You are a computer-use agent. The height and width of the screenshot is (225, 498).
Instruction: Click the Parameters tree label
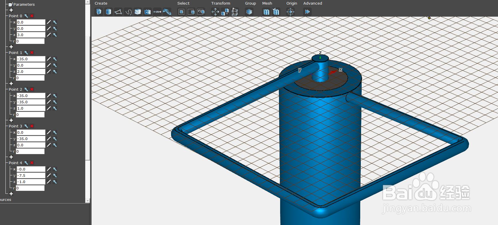(24, 4)
